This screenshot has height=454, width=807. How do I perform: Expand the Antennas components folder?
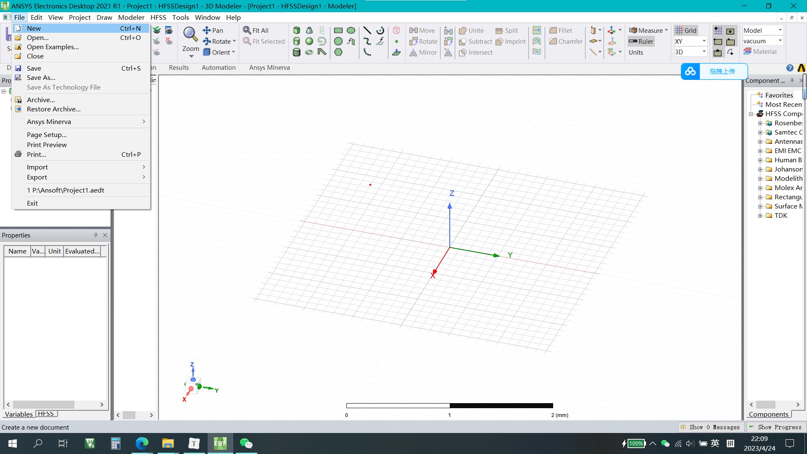point(760,142)
